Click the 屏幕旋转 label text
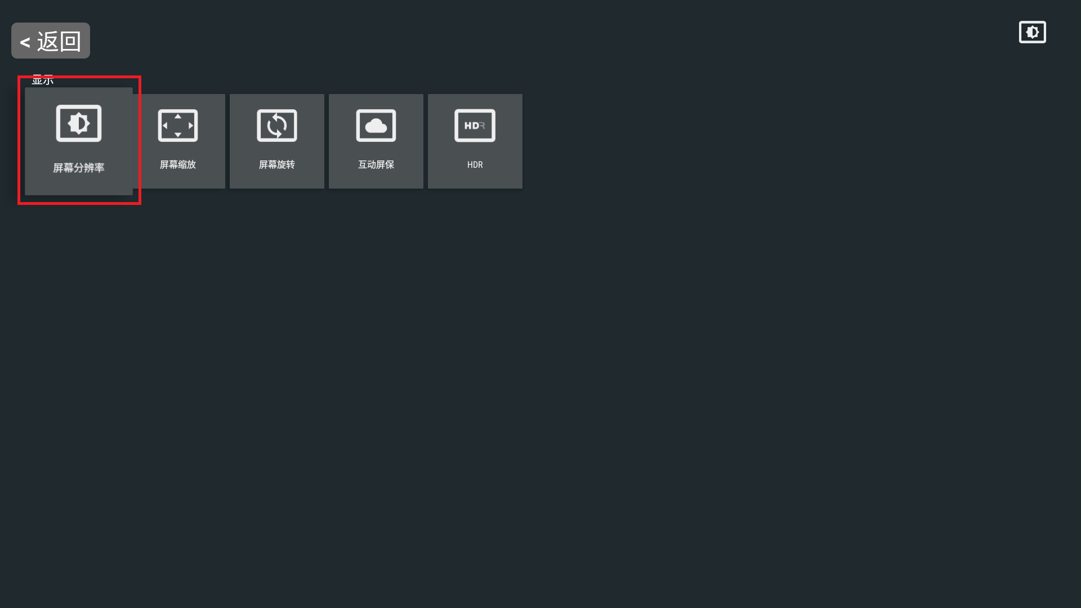 277,164
